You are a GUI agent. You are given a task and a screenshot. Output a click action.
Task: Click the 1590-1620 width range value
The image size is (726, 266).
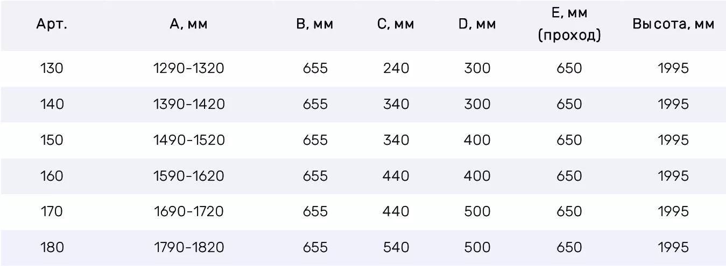tap(189, 176)
